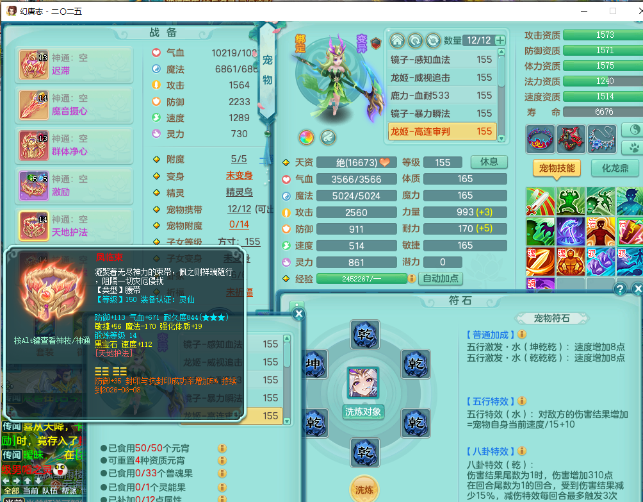Click the red-gold collar equipment icon
This screenshot has width=643, height=502.
coord(540,139)
